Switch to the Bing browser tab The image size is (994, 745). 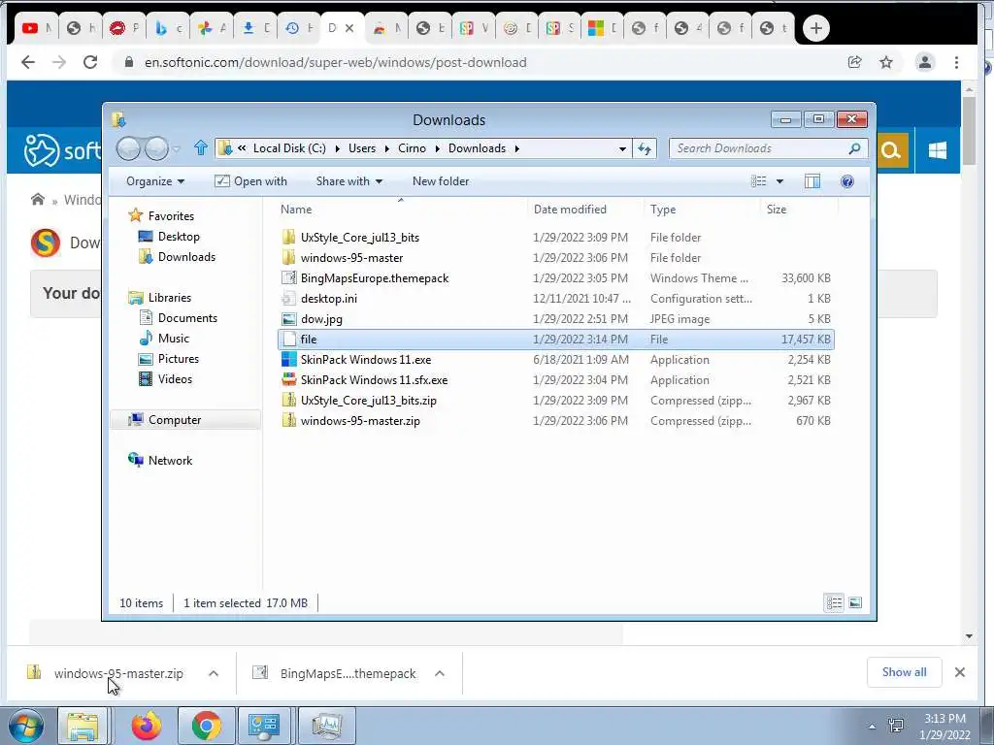(x=169, y=28)
